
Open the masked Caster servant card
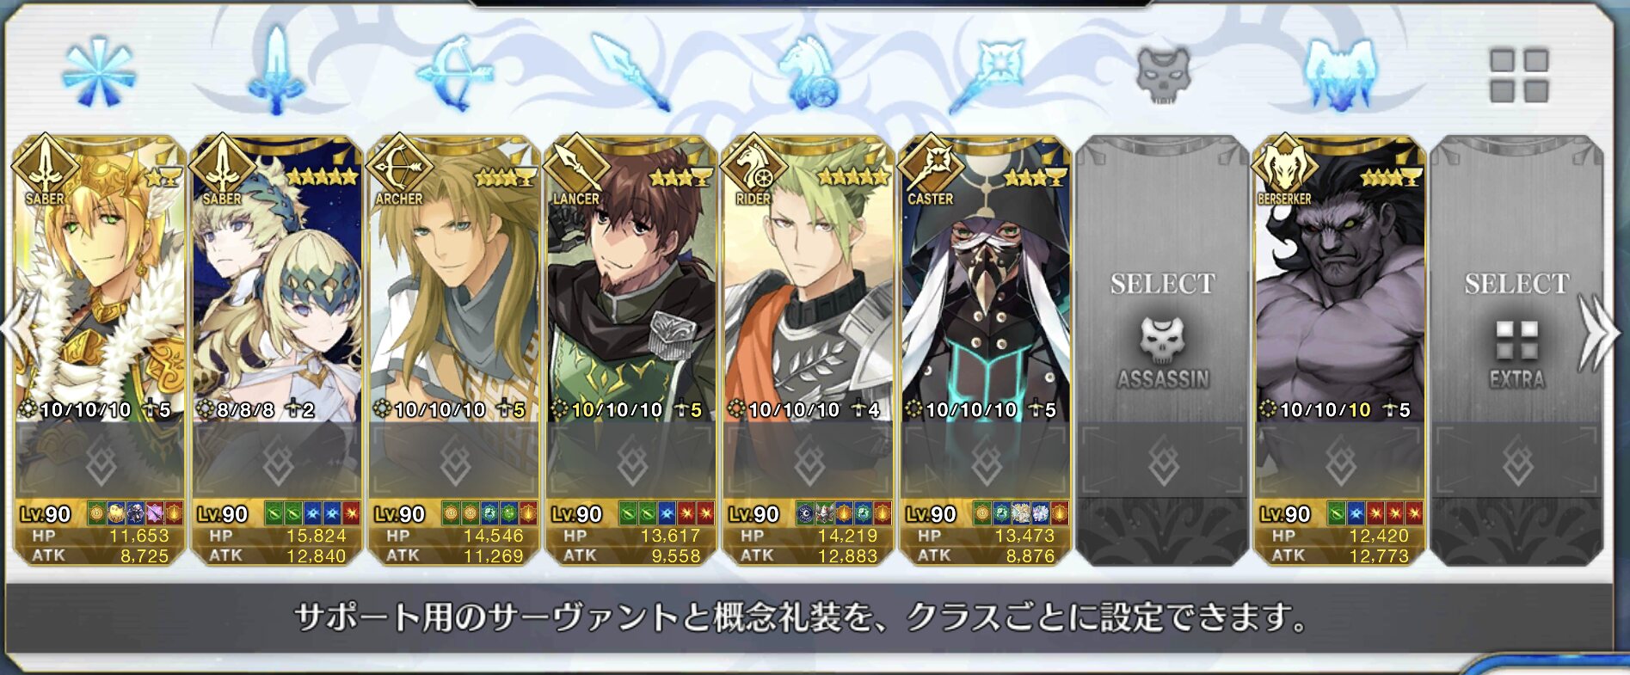coord(986,351)
